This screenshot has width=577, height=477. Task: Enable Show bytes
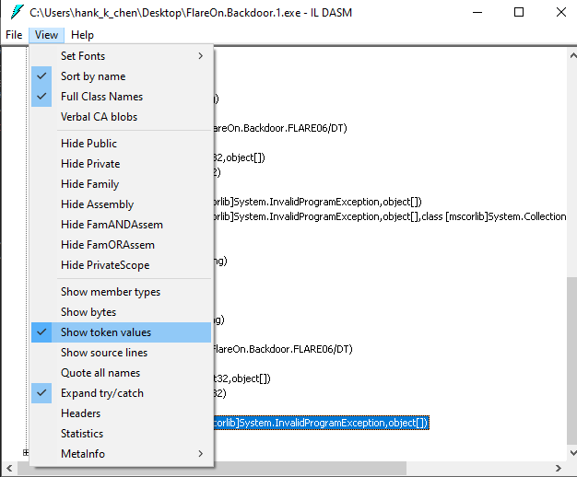tap(122, 312)
